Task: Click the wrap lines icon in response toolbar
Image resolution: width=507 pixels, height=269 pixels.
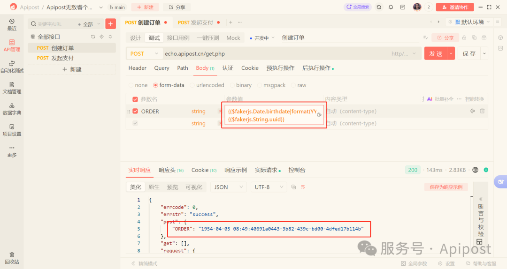Action: tap(303, 187)
